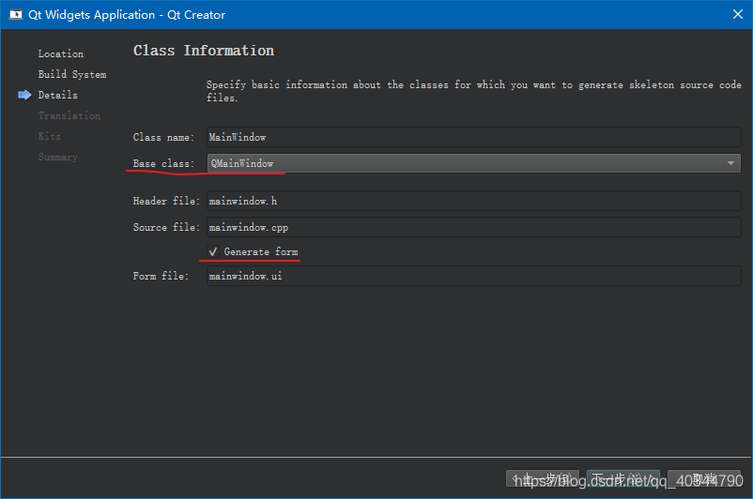The width and height of the screenshot is (753, 499).
Task: Click the Base class label
Action: pyautogui.click(x=163, y=163)
